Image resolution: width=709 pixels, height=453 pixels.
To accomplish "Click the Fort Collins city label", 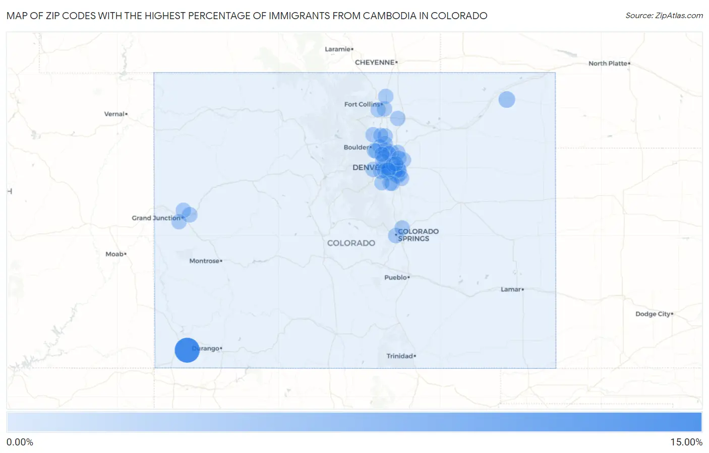I will click(x=363, y=104).
